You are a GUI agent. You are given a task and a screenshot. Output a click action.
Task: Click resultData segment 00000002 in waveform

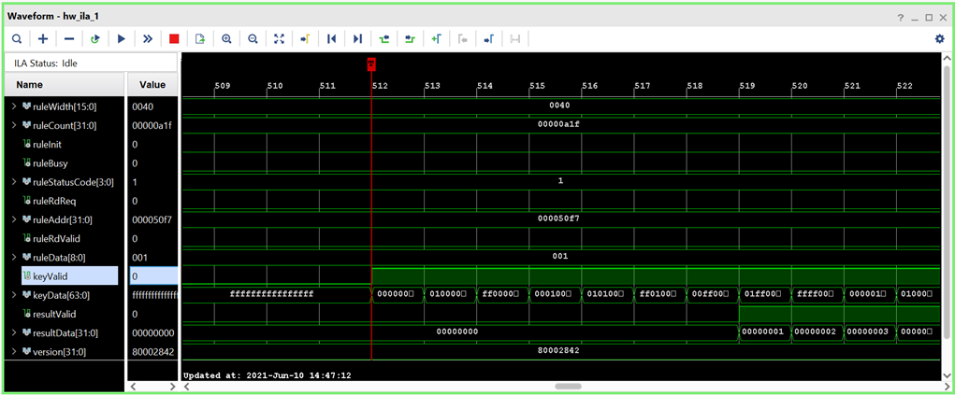pyautogui.click(x=817, y=332)
